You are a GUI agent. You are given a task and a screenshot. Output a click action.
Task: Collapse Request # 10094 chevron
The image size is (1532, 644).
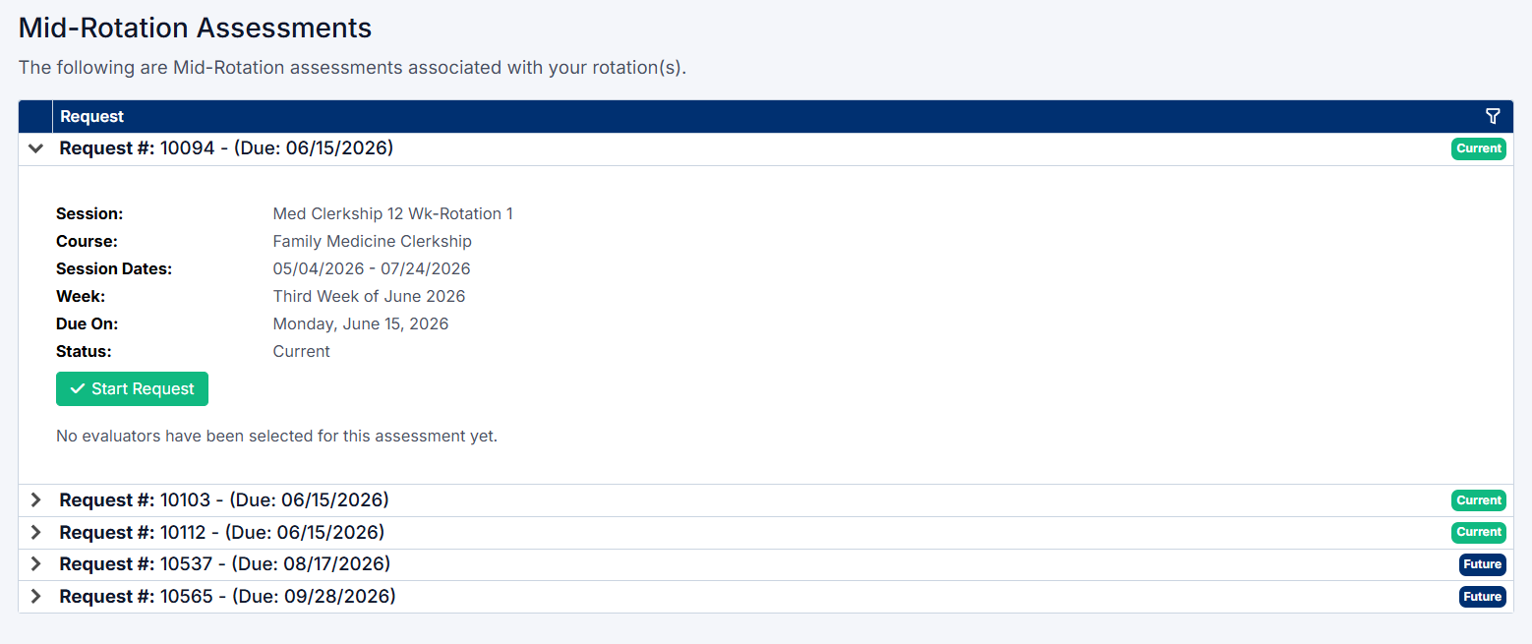36,148
